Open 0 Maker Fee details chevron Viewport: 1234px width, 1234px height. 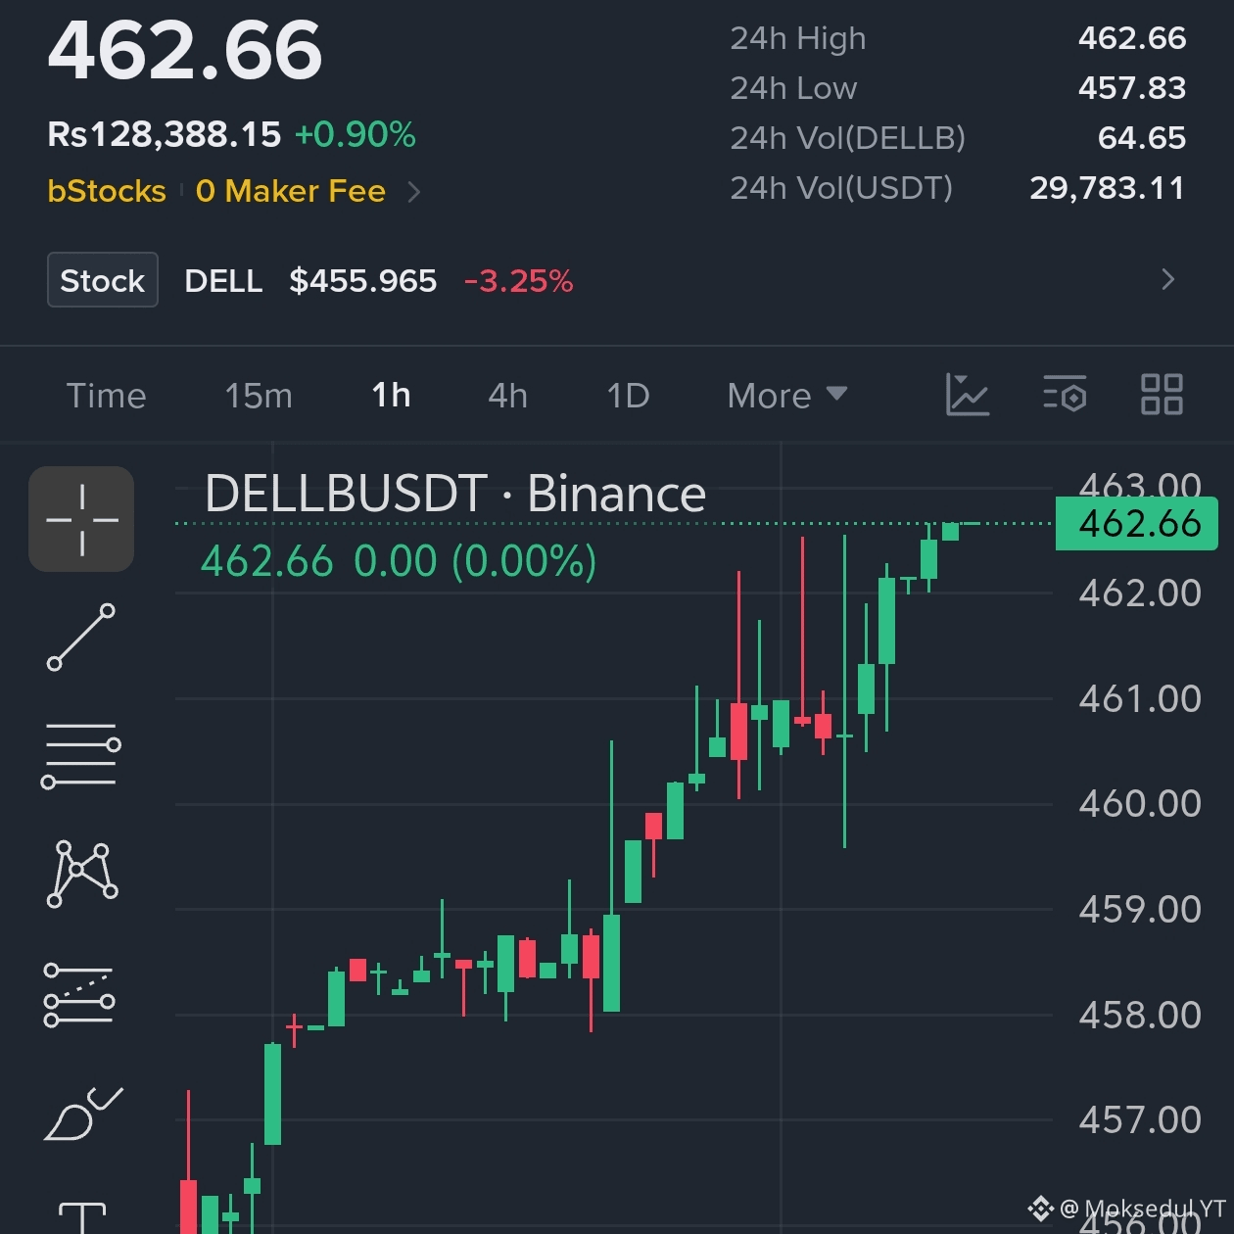pos(414,191)
